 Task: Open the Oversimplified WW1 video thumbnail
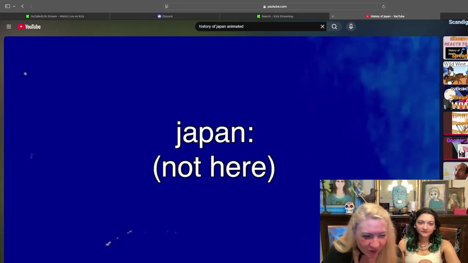click(x=456, y=98)
